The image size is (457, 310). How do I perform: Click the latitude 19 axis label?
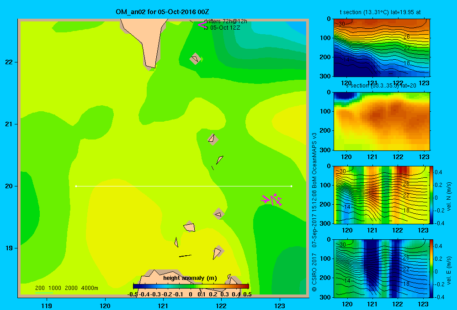9,248
